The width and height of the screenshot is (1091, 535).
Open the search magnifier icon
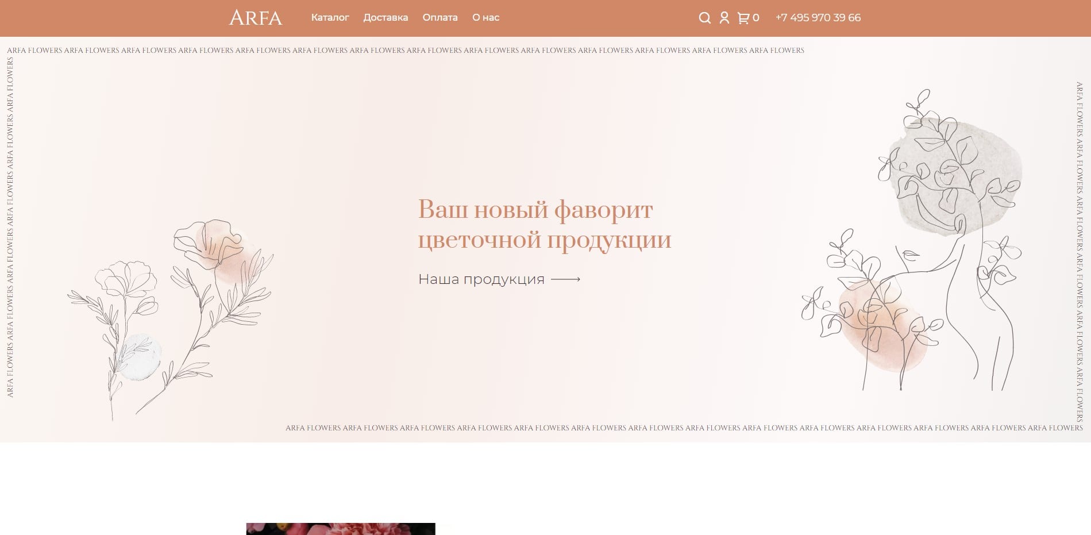pyautogui.click(x=705, y=18)
